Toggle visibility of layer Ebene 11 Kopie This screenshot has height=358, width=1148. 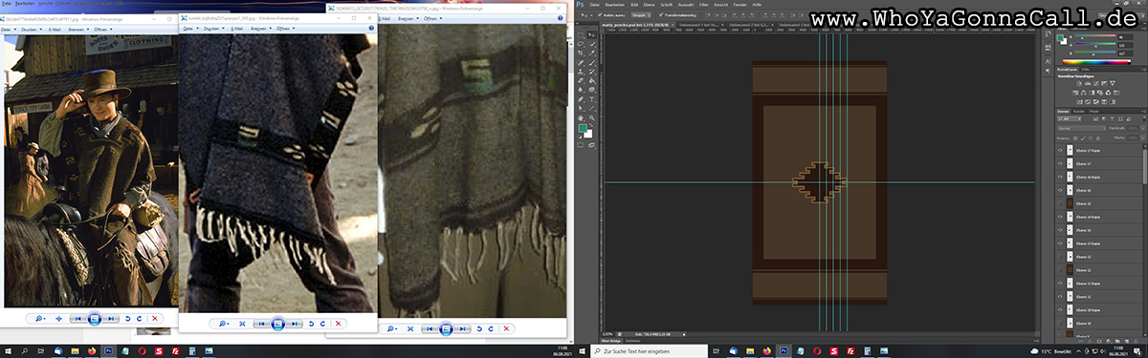pos(1060,284)
